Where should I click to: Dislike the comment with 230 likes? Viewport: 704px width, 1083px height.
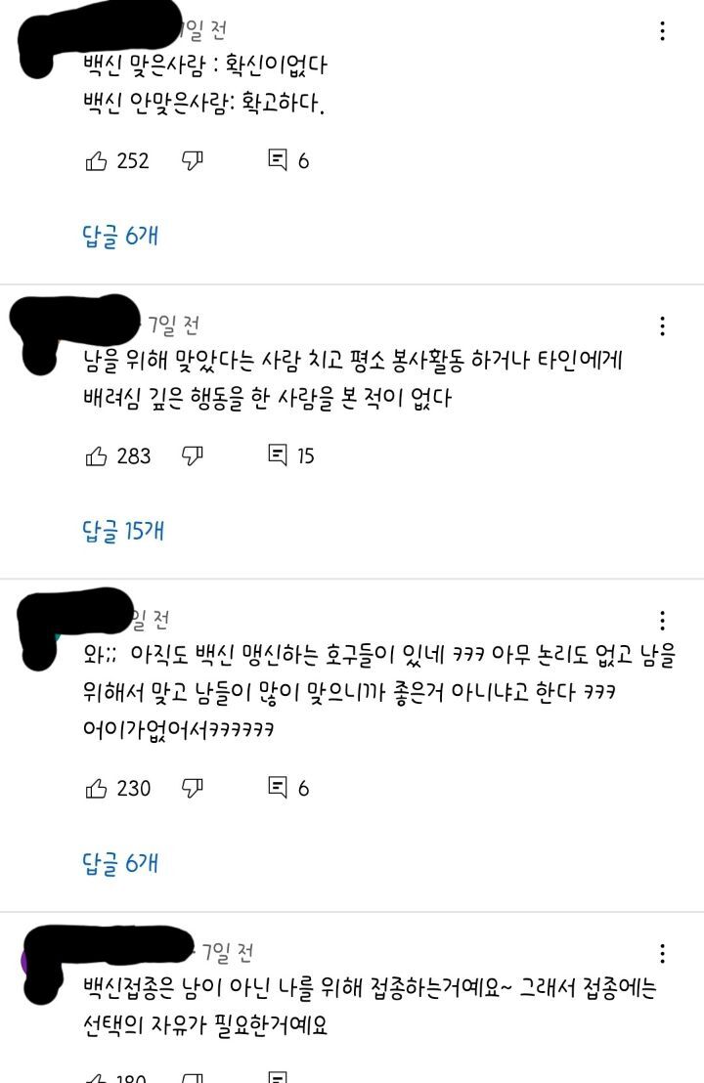pos(192,788)
